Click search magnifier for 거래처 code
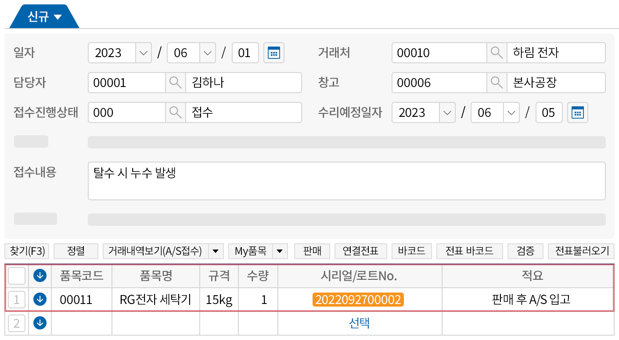The height and width of the screenshot is (340, 619). (497, 53)
